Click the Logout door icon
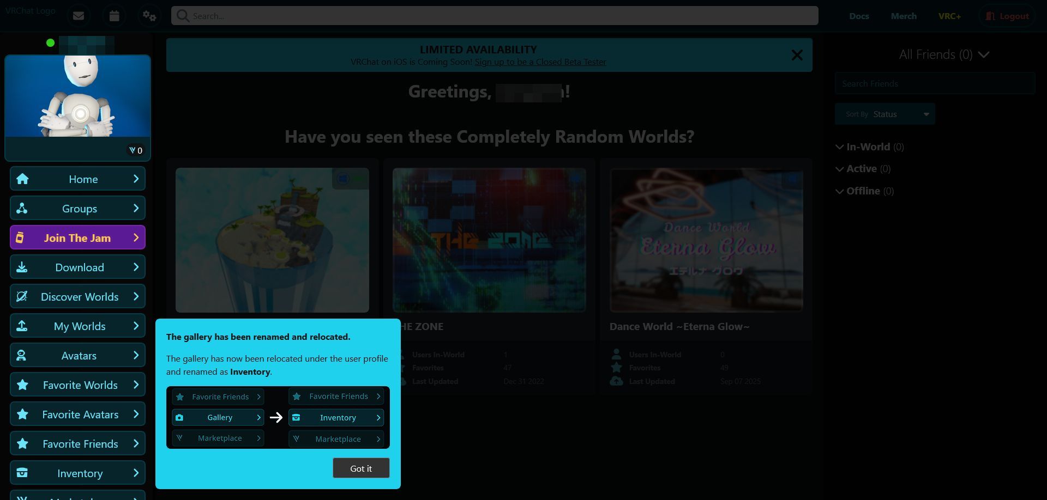This screenshot has width=1047, height=500. [x=990, y=16]
